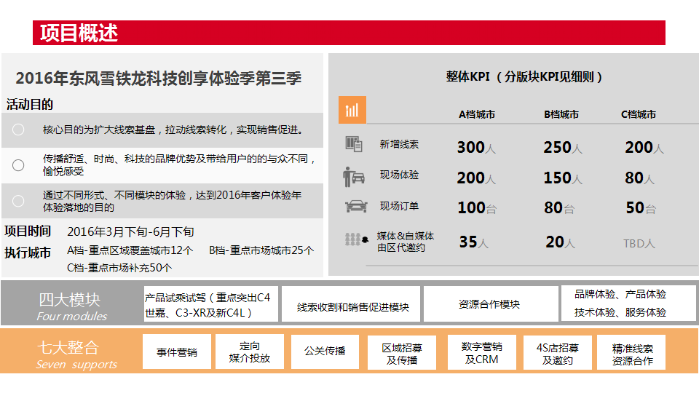Select bullet circle beside 通过不同形式
The image size is (699, 393).
[18, 201]
